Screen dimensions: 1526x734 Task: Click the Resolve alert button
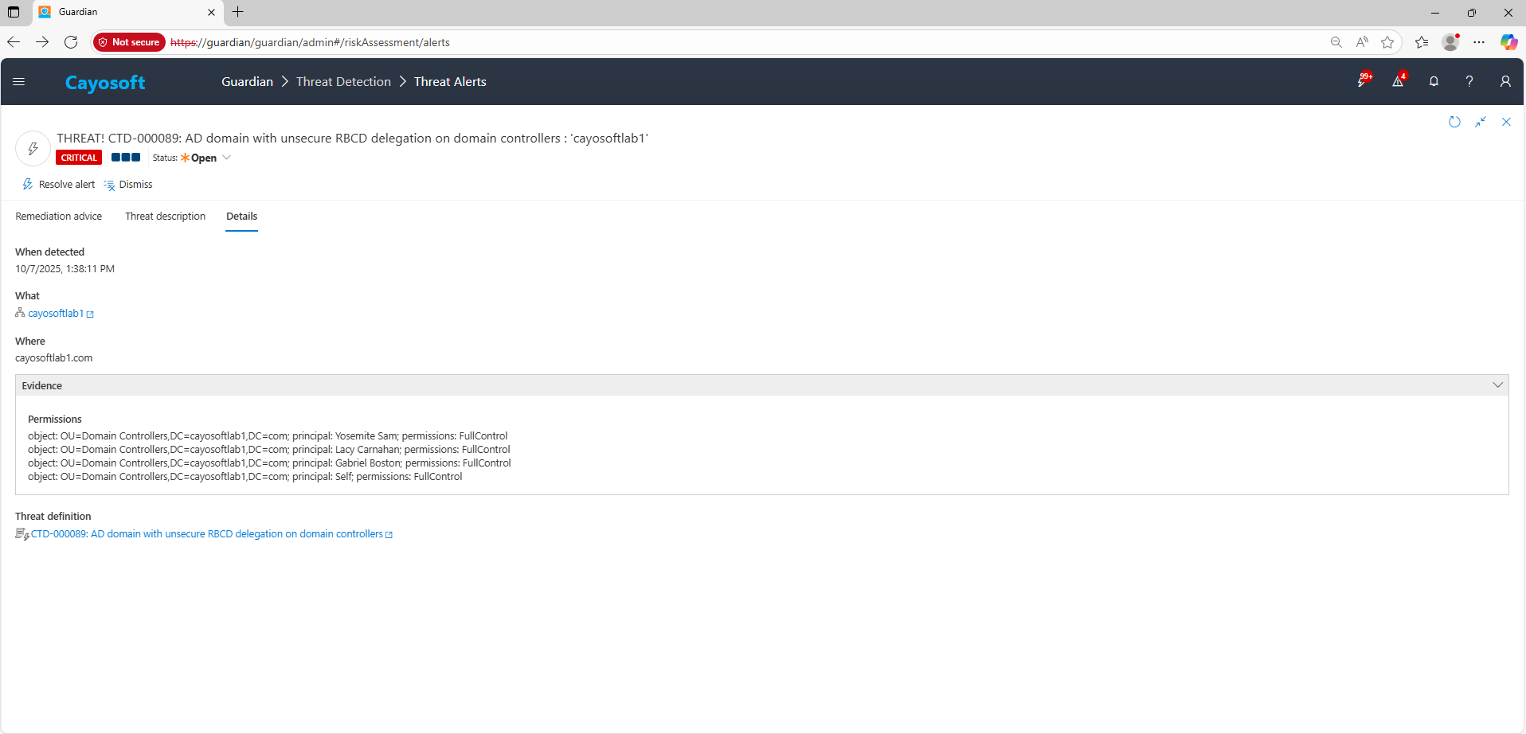coord(59,185)
